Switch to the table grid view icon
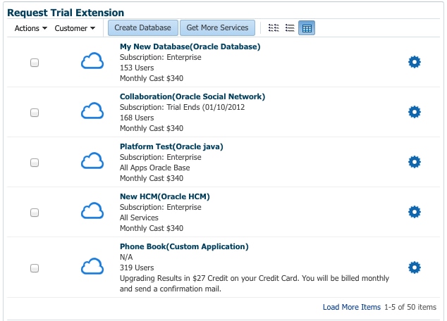This screenshot has height=321, width=447. coord(307,28)
